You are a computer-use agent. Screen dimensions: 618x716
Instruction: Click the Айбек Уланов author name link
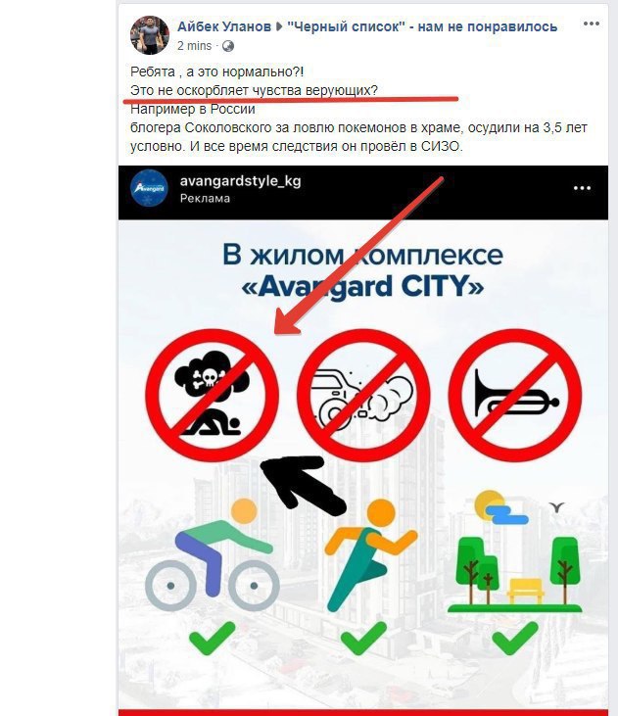point(224,26)
